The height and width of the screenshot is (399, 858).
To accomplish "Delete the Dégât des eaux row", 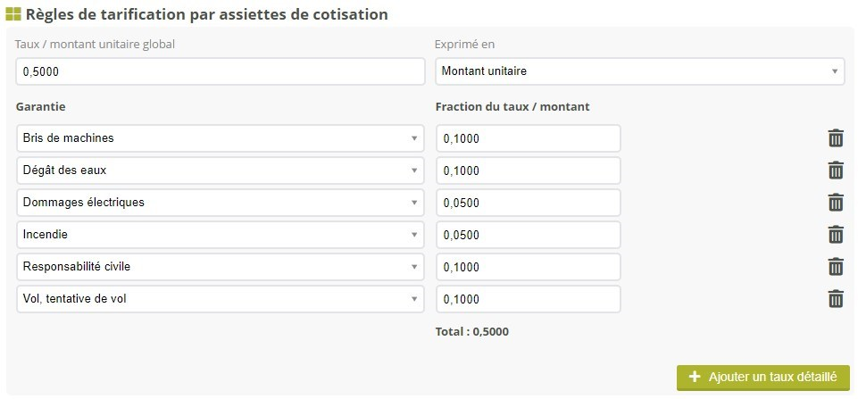I will (836, 170).
